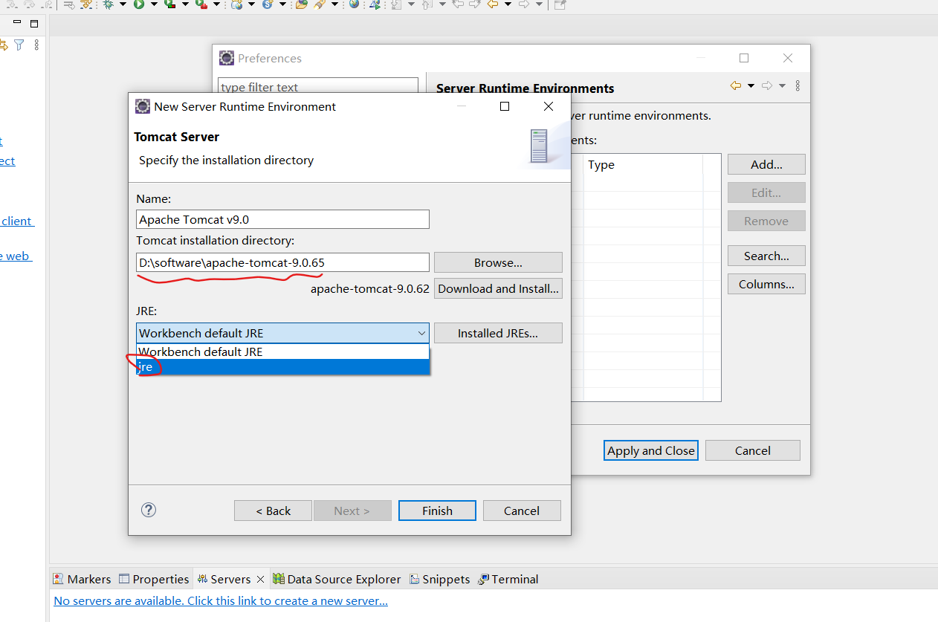Viewport: 938px width, 622px height.
Task: Click the 'Tomcat Server' heading in the dialog
Action: click(x=177, y=137)
